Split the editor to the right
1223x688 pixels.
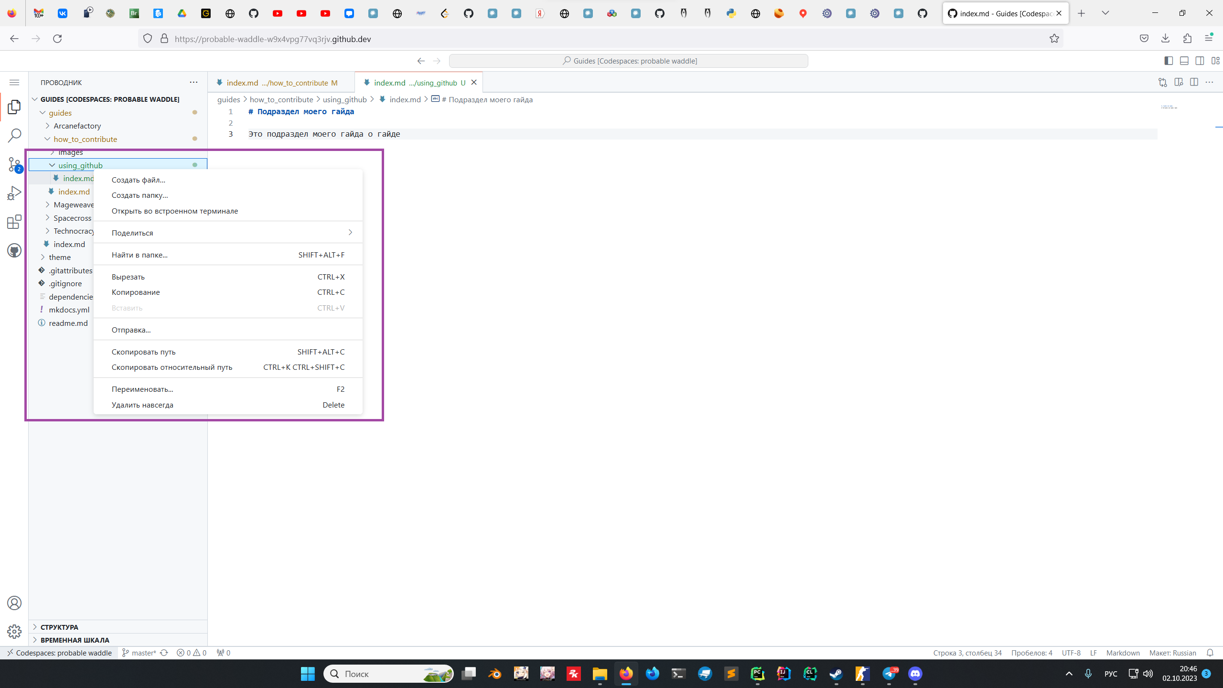coord(1194,82)
